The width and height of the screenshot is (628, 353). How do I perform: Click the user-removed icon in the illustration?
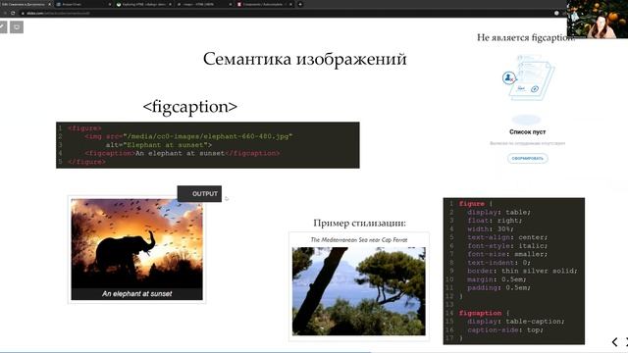click(x=508, y=77)
